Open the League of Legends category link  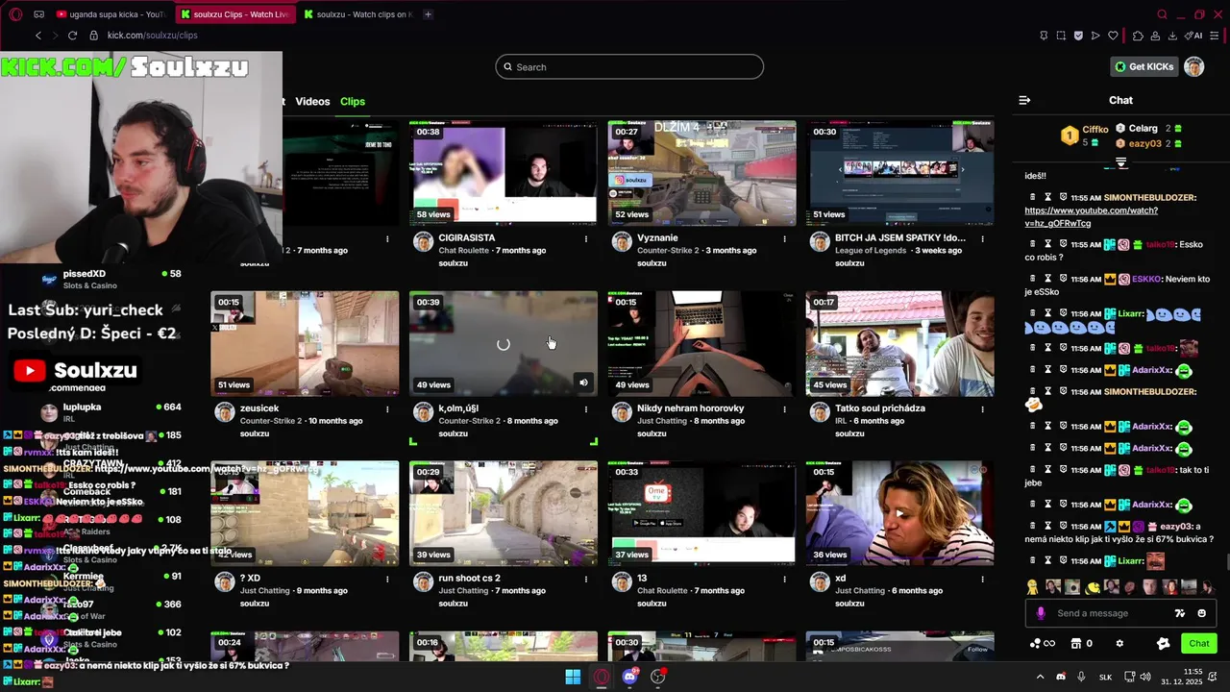(873, 250)
